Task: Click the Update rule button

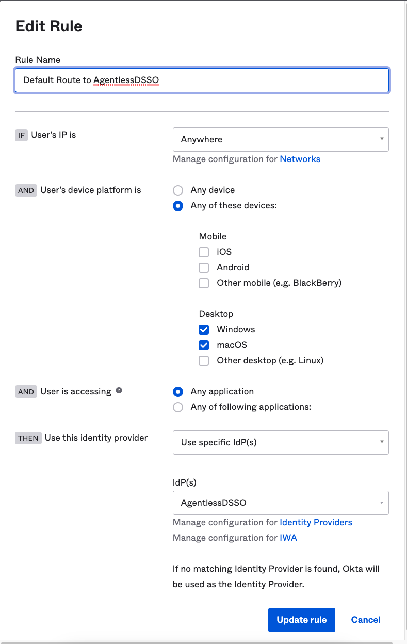Action: point(301,620)
